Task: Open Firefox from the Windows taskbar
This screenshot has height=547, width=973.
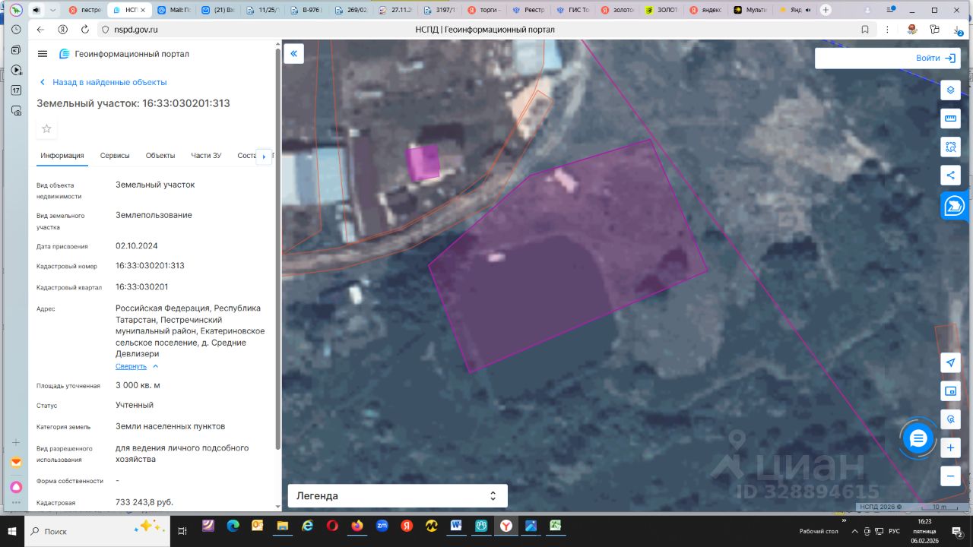Action: pos(357,526)
